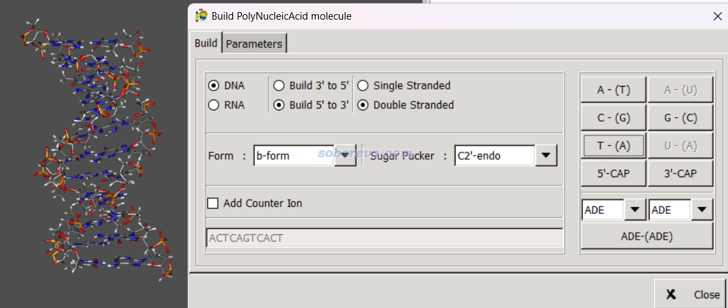Add an A - (T) base pair
This screenshot has height=308, width=728.
[x=613, y=90]
